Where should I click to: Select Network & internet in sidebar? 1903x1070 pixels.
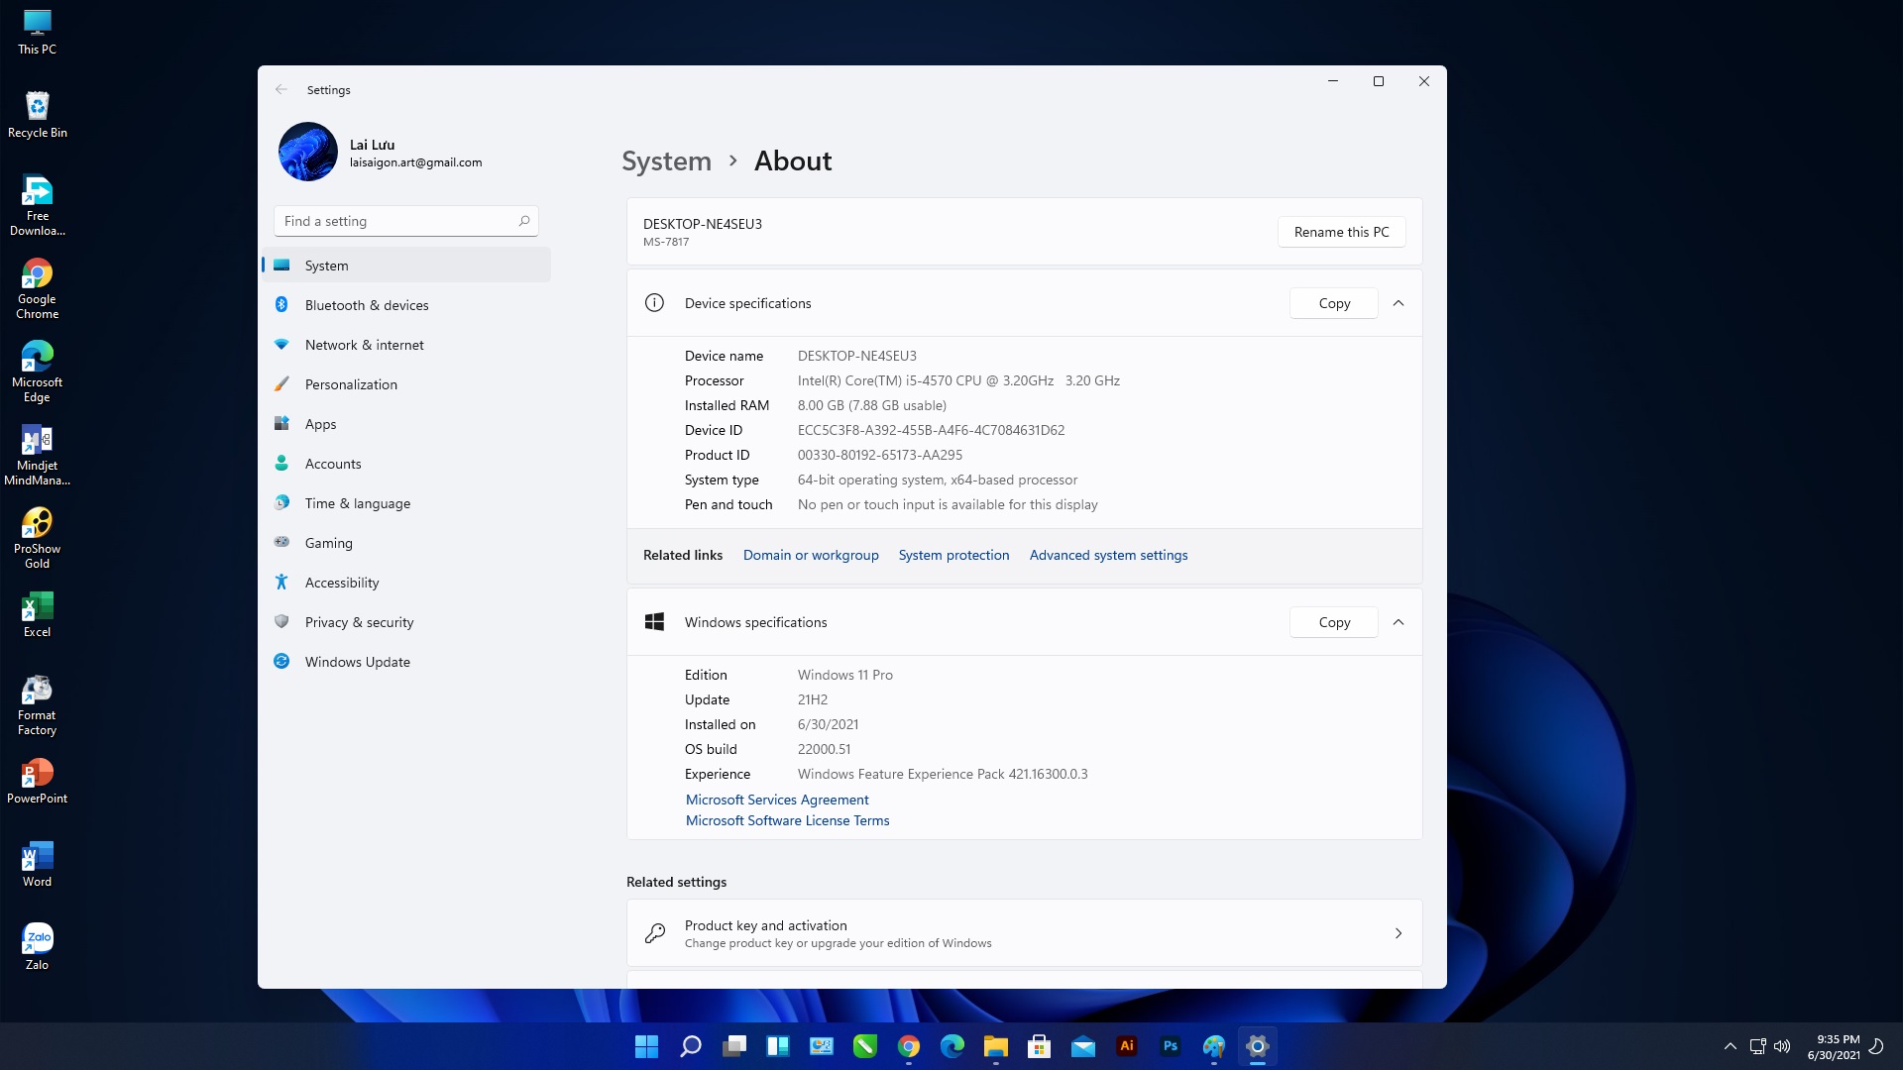[x=406, y=345]
